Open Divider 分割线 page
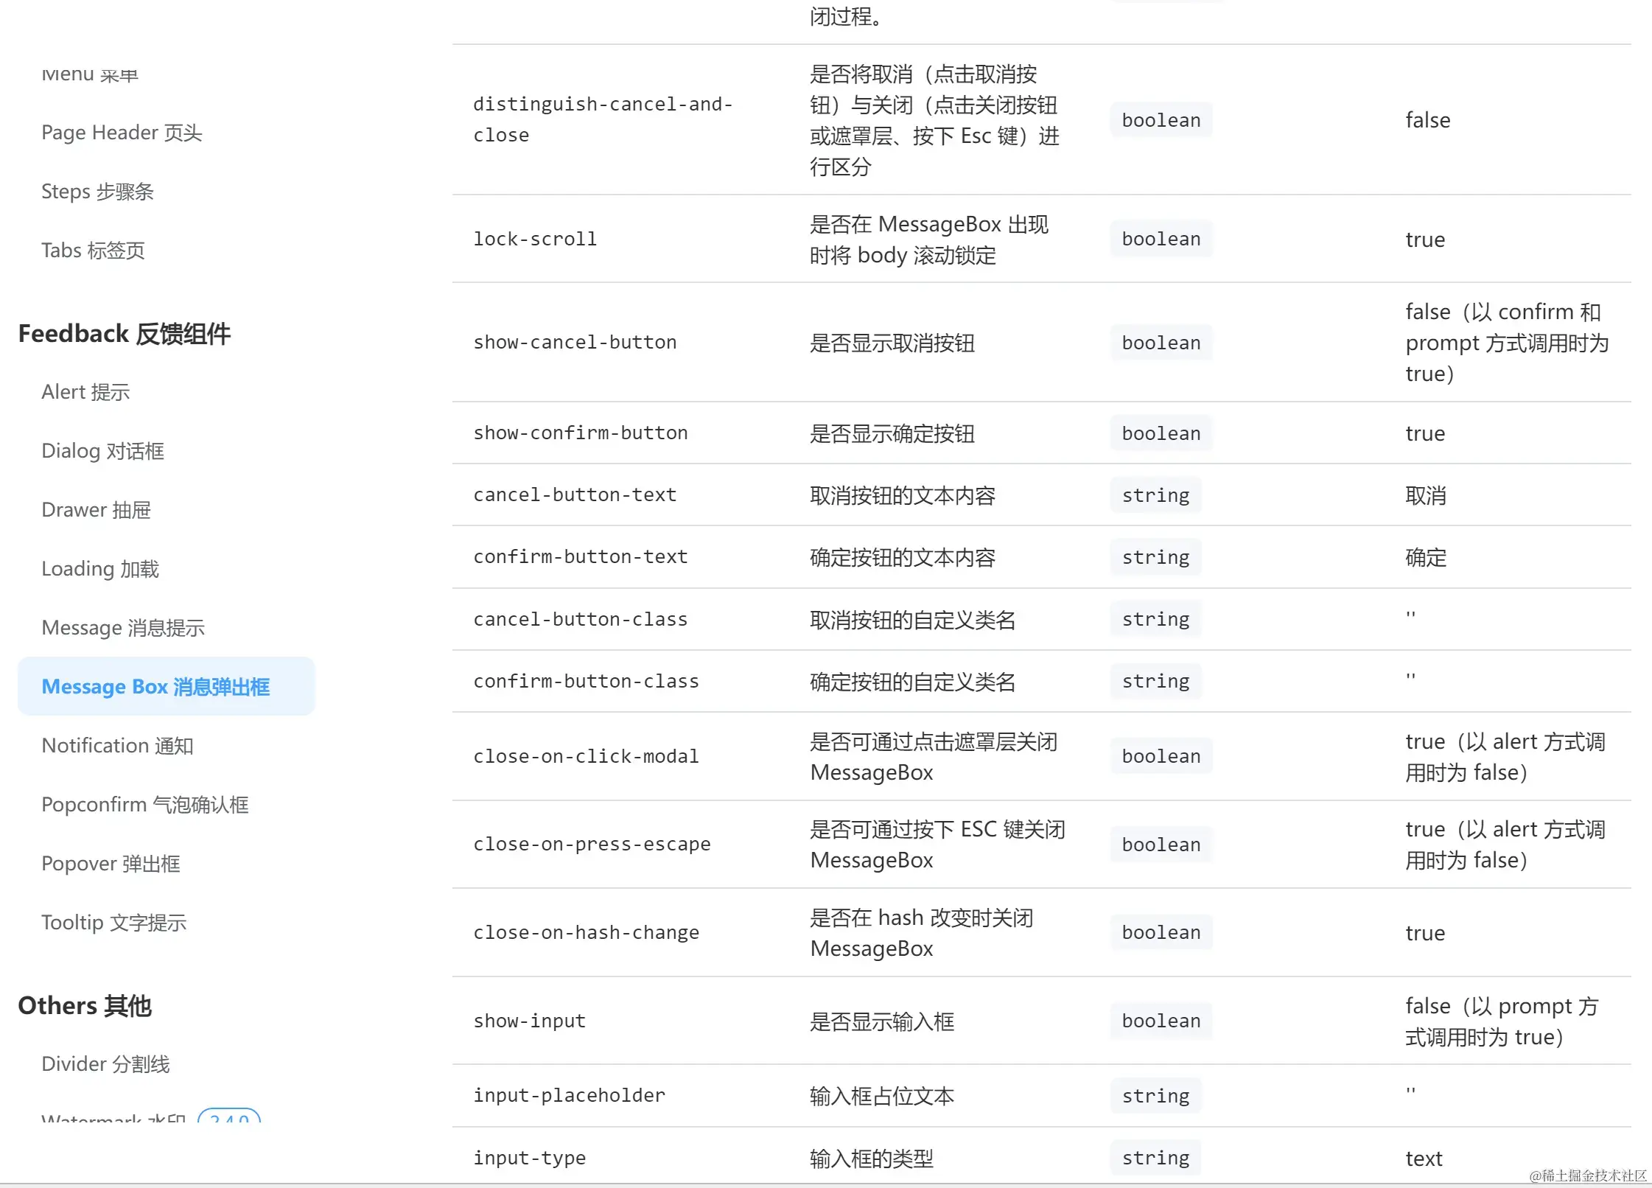 tap(105, 1064)
